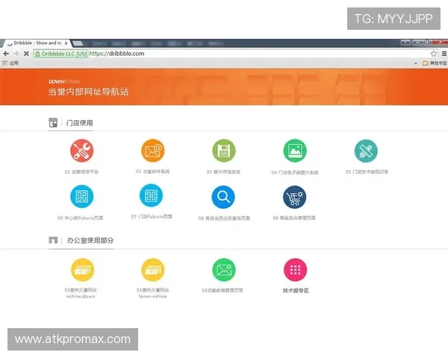Screen dimensions: 448x358
Task: Stop page loading with the X button
Action: [26, 54]
